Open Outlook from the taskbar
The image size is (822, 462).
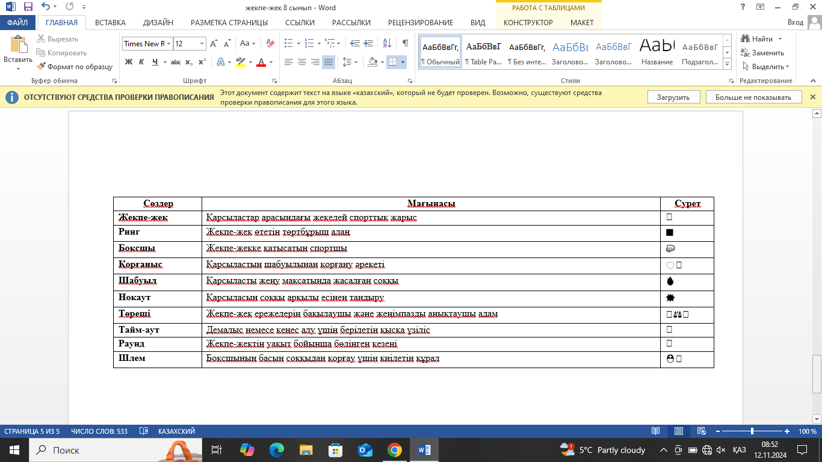click(365, 450)
